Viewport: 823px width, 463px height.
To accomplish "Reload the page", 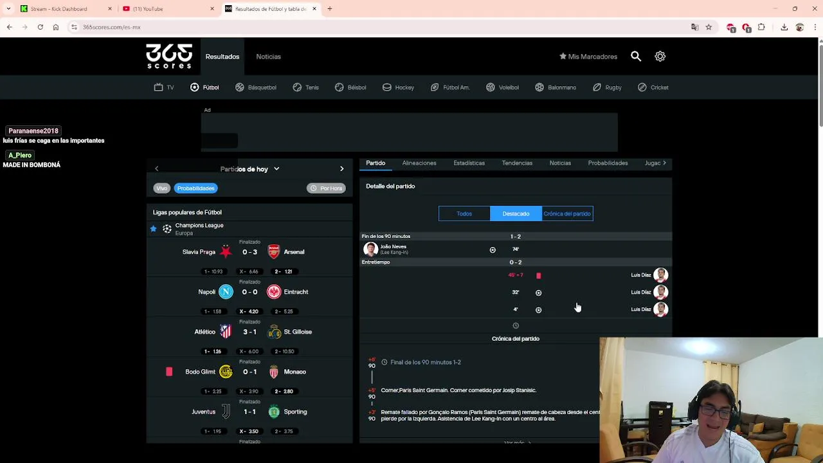I will point(40,27).
